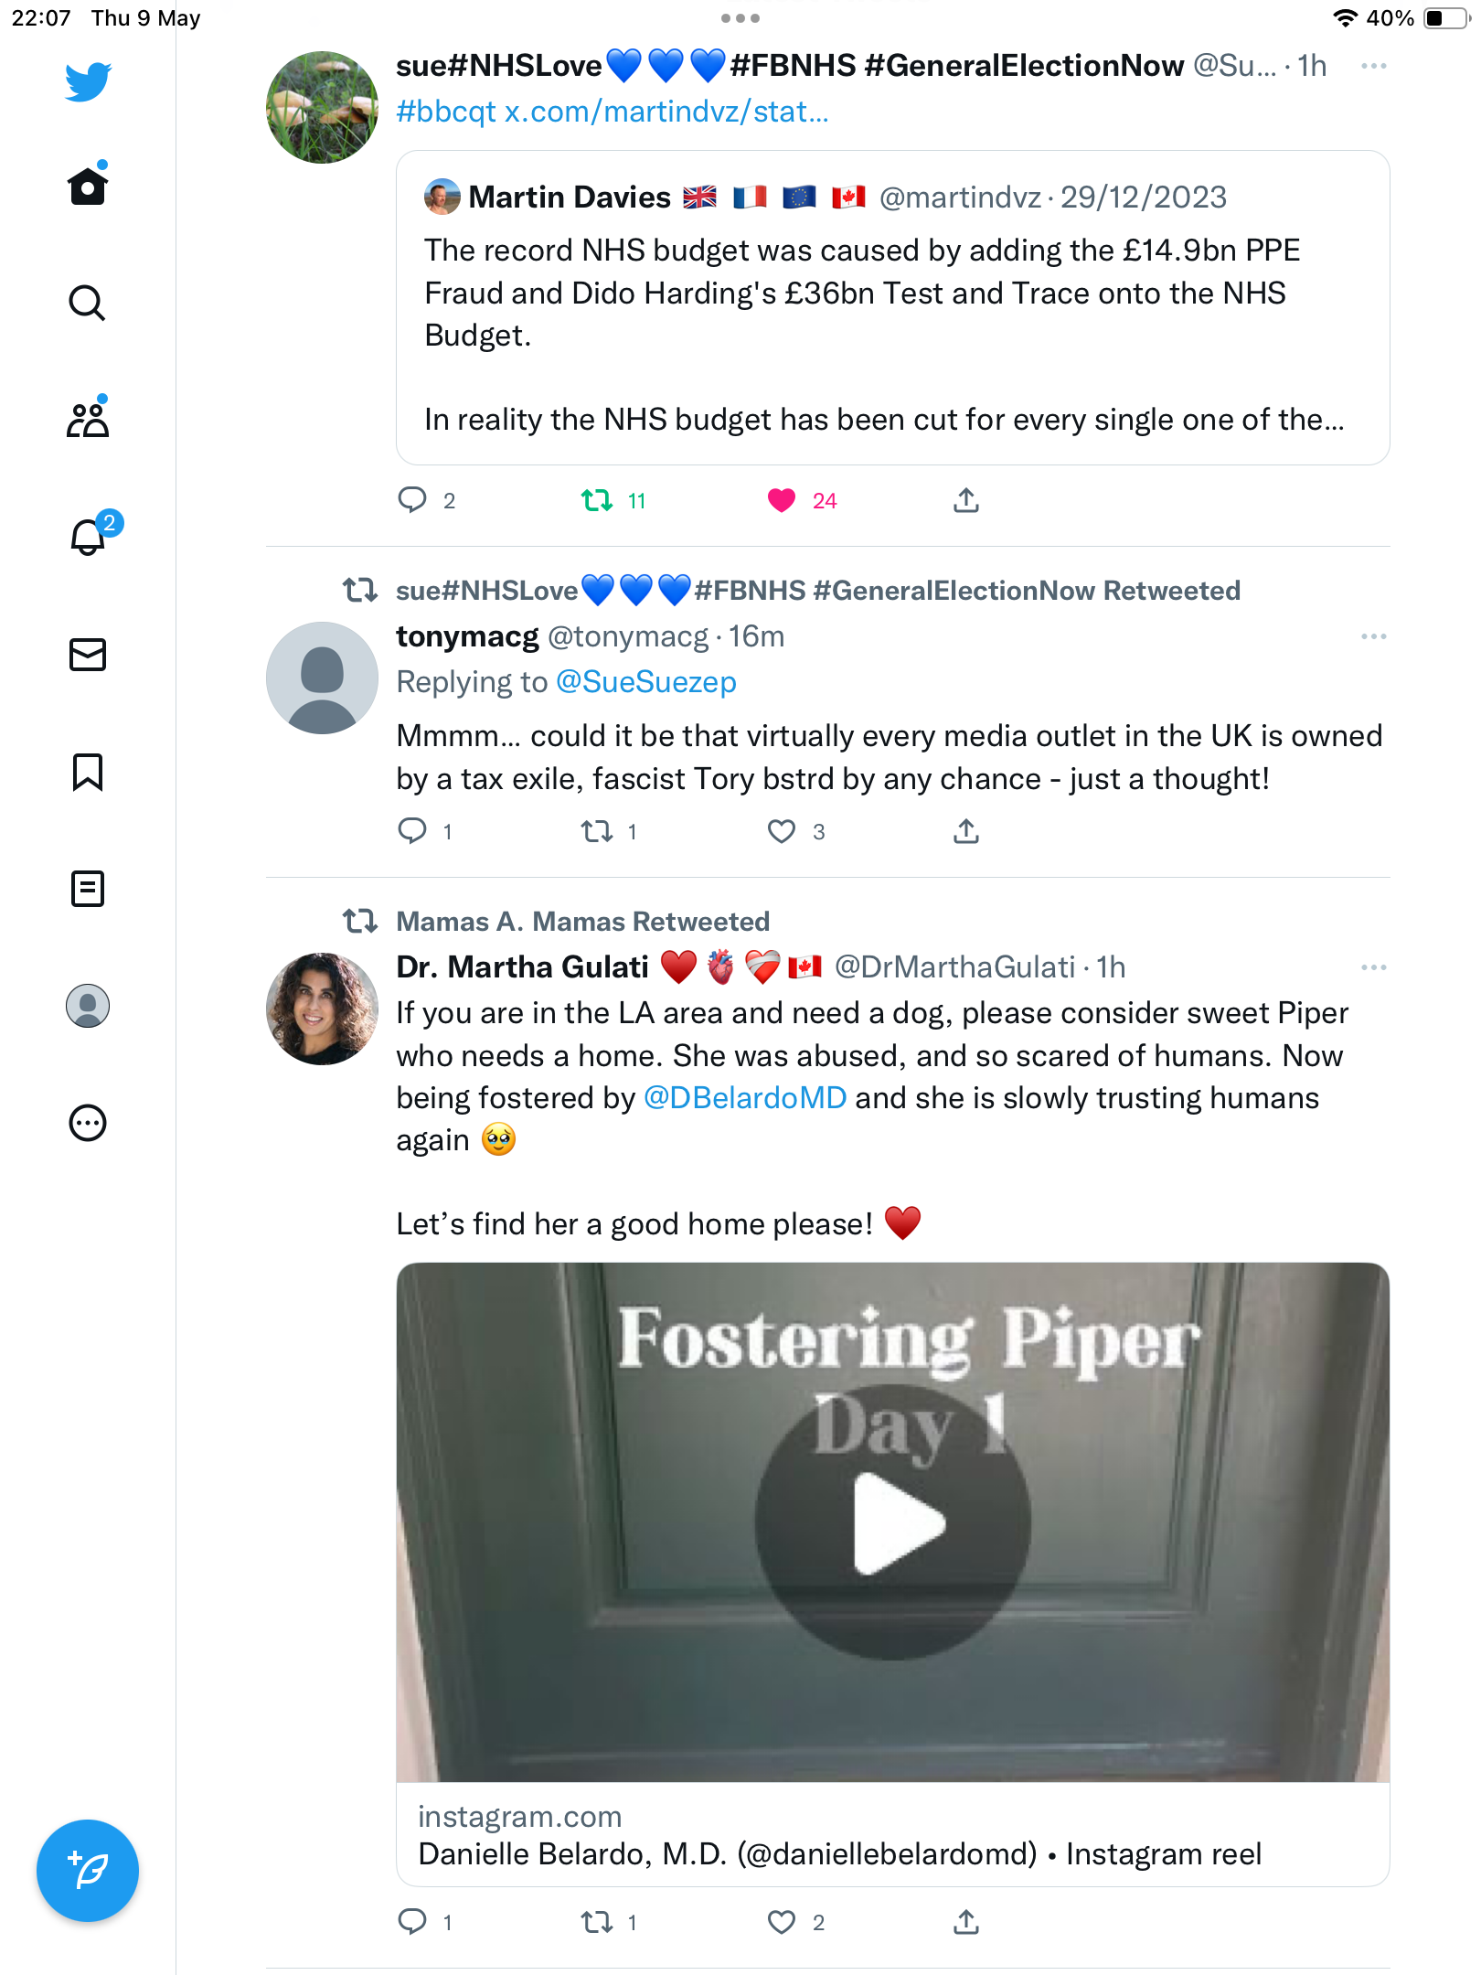Open Notifications bell with 2 badge
1481x1975 pixels.
(x=90, y=535)
